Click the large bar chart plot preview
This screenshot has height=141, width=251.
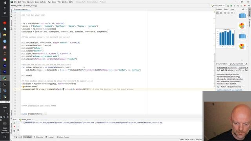click(226, 38)
